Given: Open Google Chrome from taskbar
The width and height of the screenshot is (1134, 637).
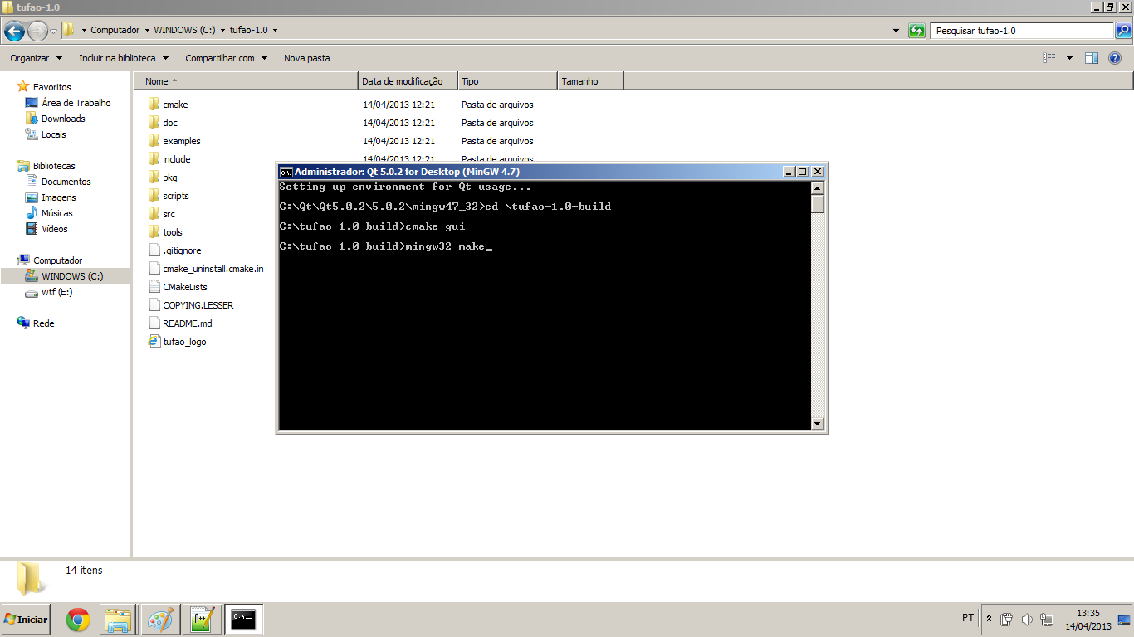Looking at the screenshot, I should coord(78,620).
